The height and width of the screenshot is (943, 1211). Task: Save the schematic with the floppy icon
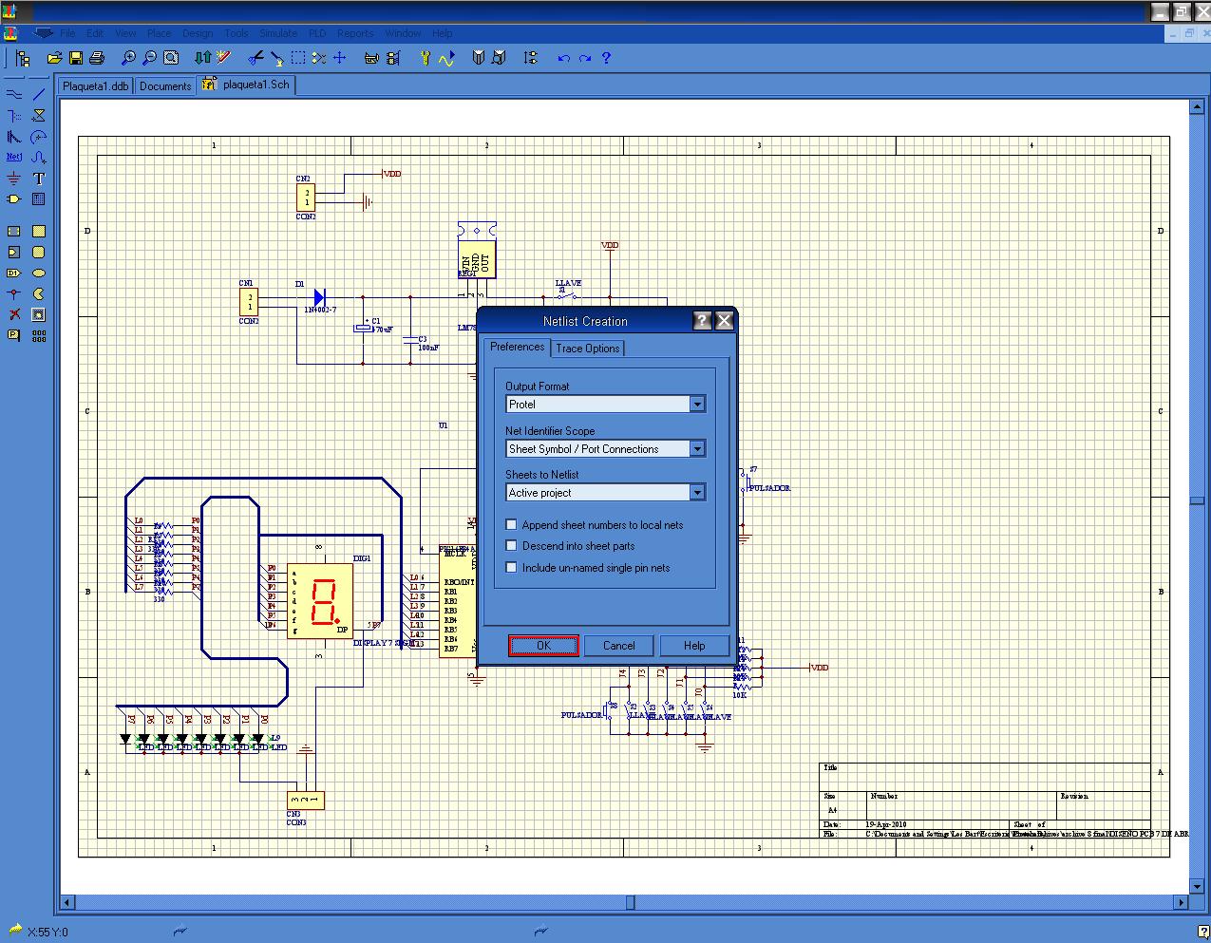[x=76, y=58]
